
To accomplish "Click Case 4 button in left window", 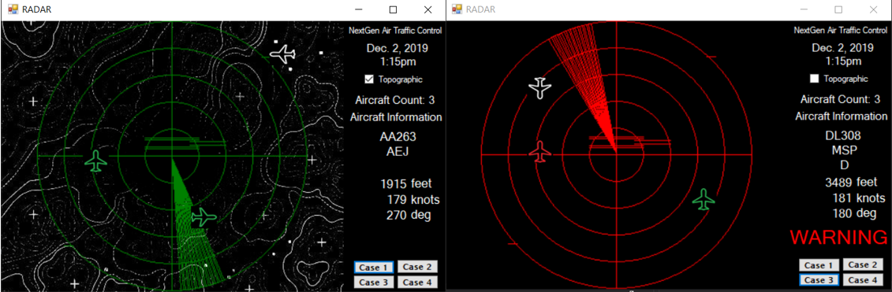I will [417, 282].
